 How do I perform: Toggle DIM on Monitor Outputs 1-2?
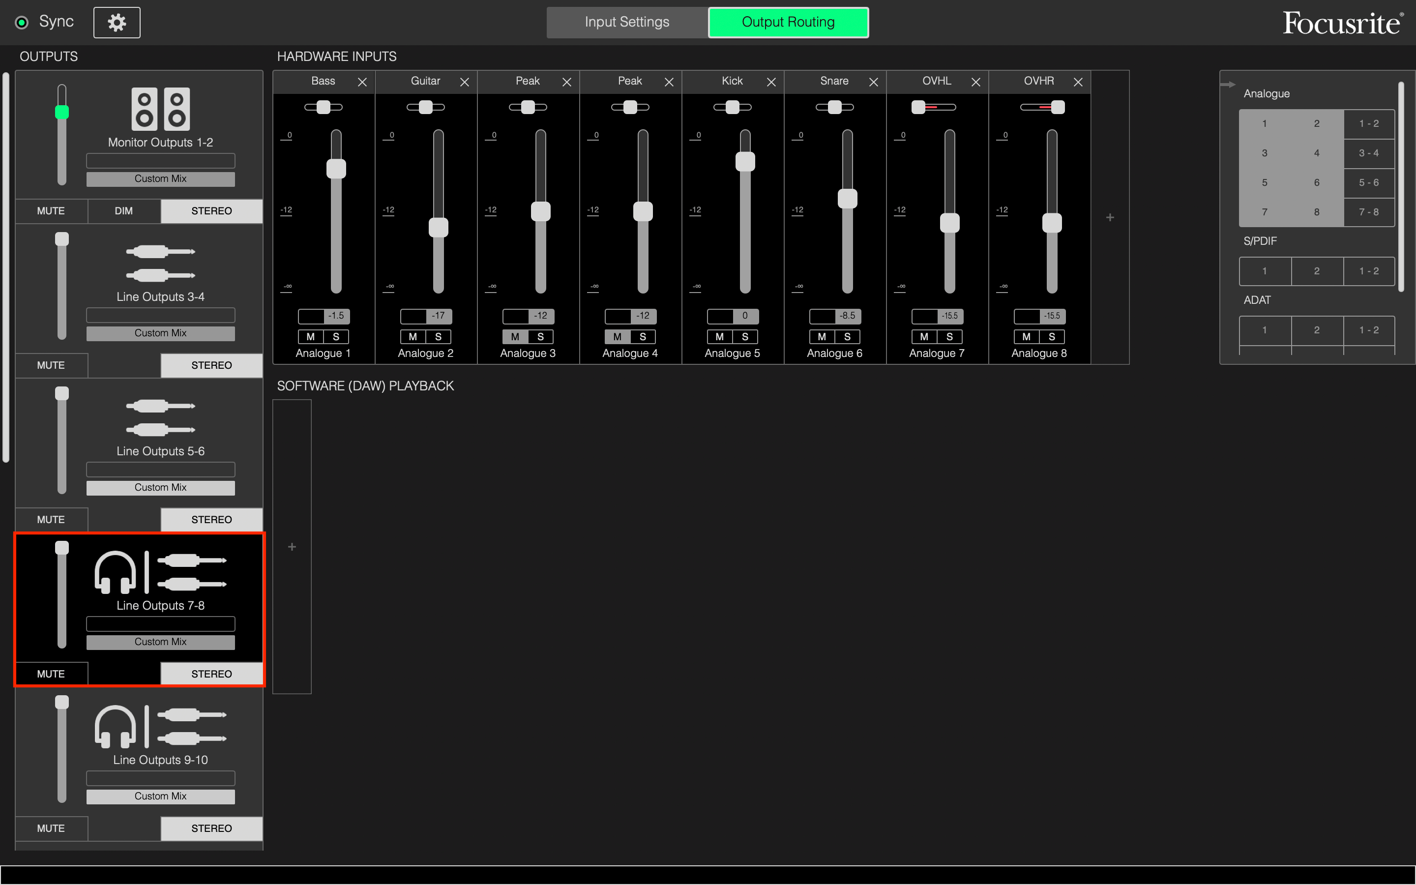pyautogui.click(x=123, y=211)
